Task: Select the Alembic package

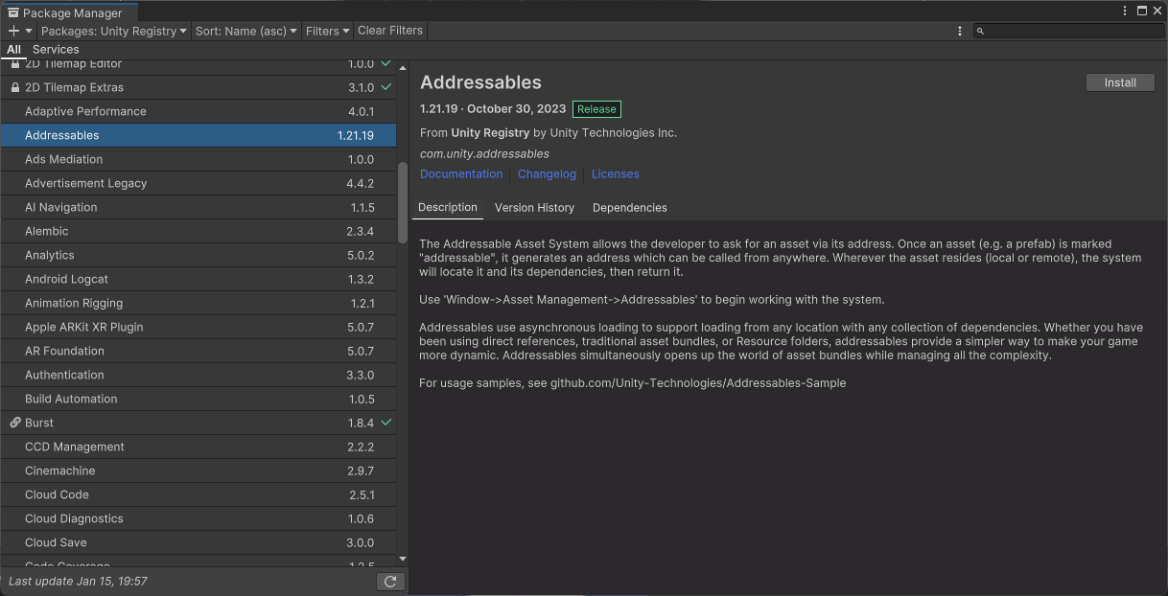Action: pos(198,231)
